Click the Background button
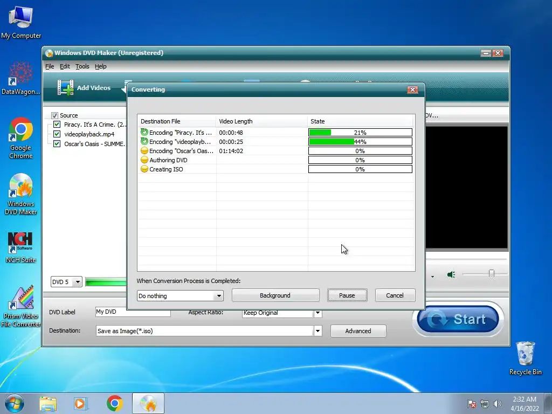Viewport: 552px width, 414px height. [x=275, y=295]
